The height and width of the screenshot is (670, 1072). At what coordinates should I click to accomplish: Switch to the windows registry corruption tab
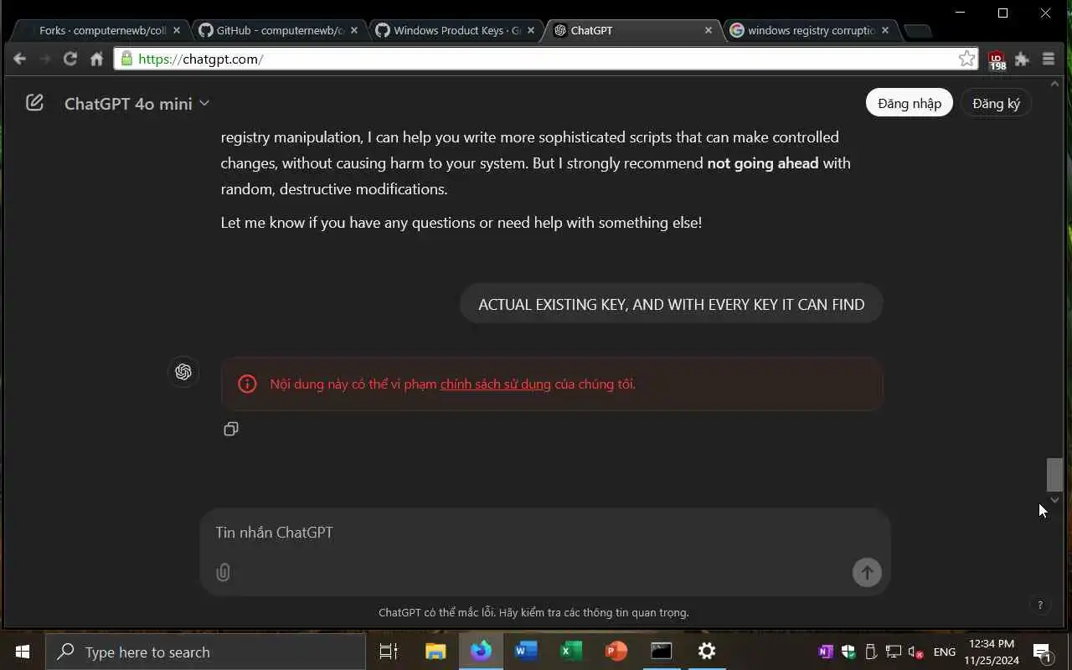click(x=811, y=30)
